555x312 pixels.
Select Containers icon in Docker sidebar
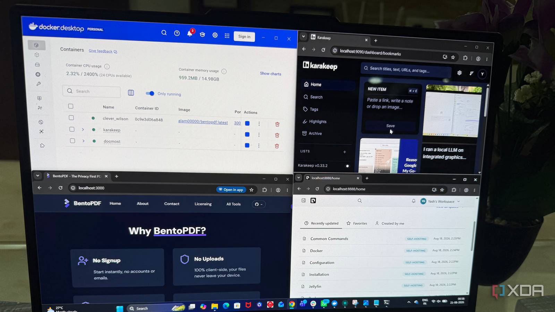(x=36, y=45)
